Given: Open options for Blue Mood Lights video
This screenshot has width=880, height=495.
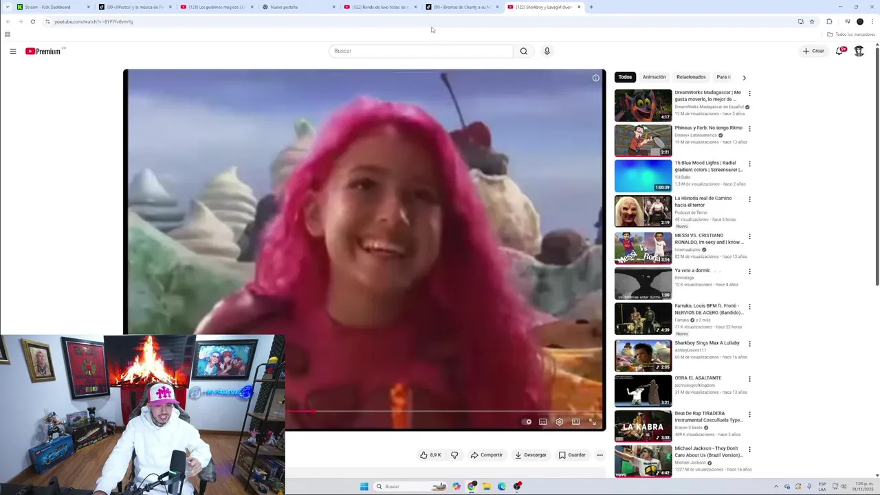Looking at the screenshot, I should (x=749, y=164).
